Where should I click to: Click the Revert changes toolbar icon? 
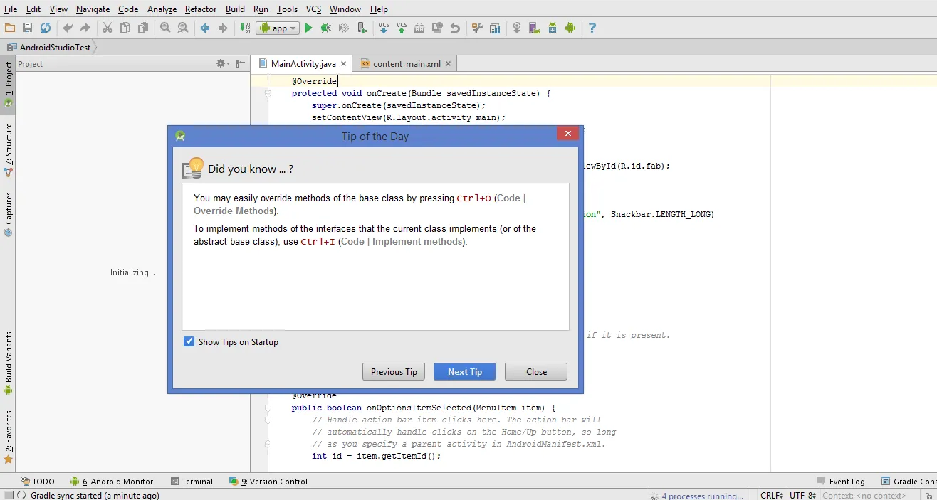point(455,28)
